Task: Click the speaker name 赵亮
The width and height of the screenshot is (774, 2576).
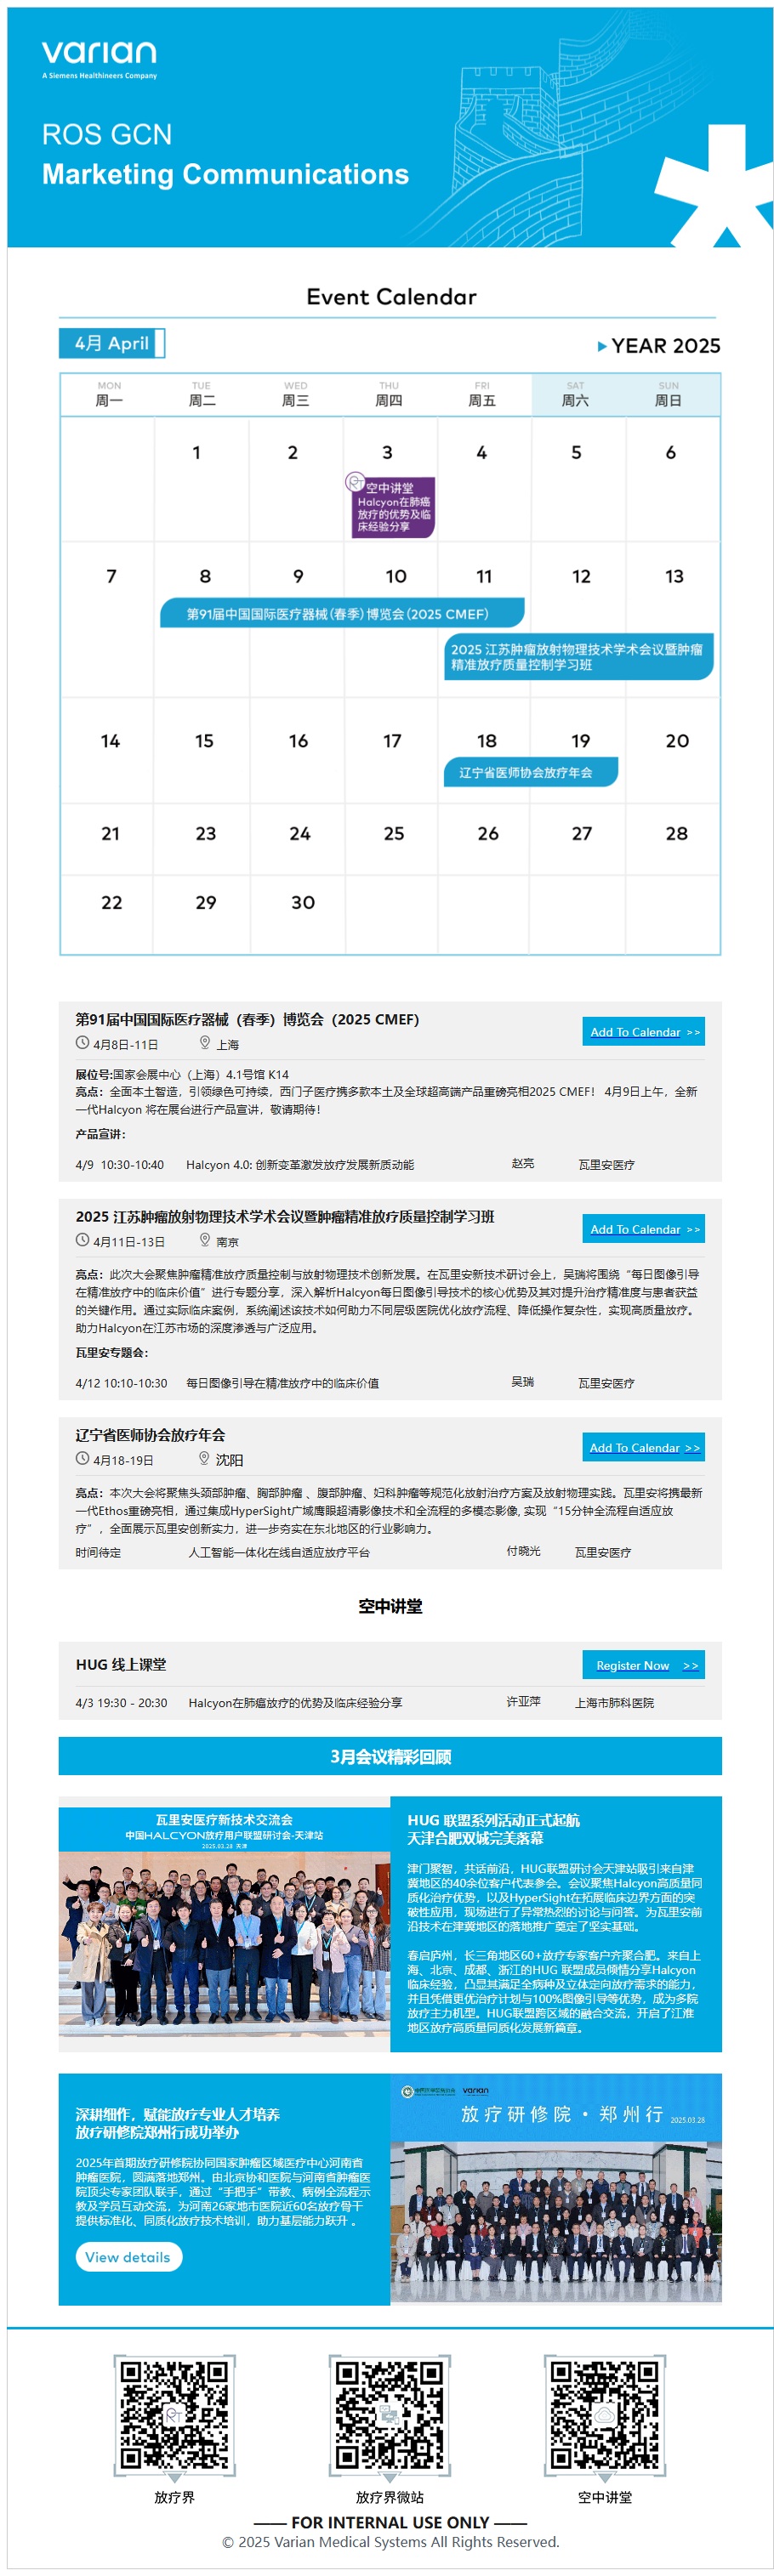Action: tap(523, 1163)
